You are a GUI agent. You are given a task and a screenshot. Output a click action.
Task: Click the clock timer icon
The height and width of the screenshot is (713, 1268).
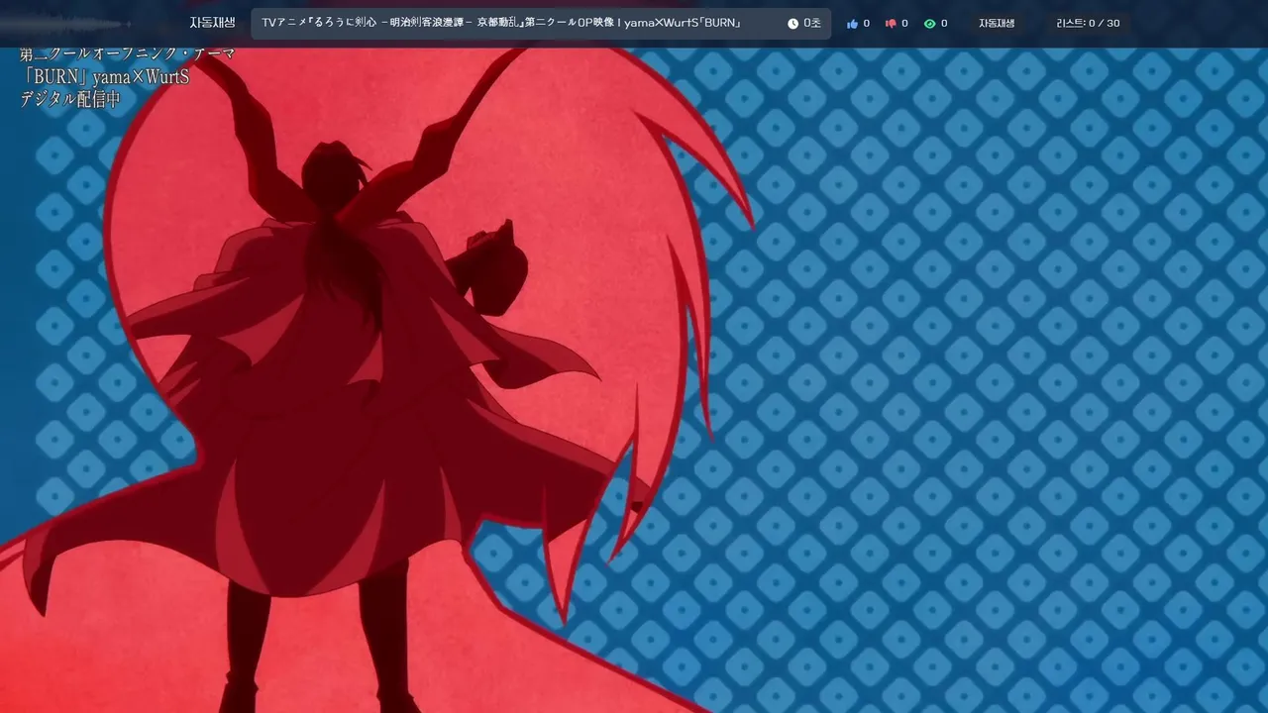[x=792, y=24]
